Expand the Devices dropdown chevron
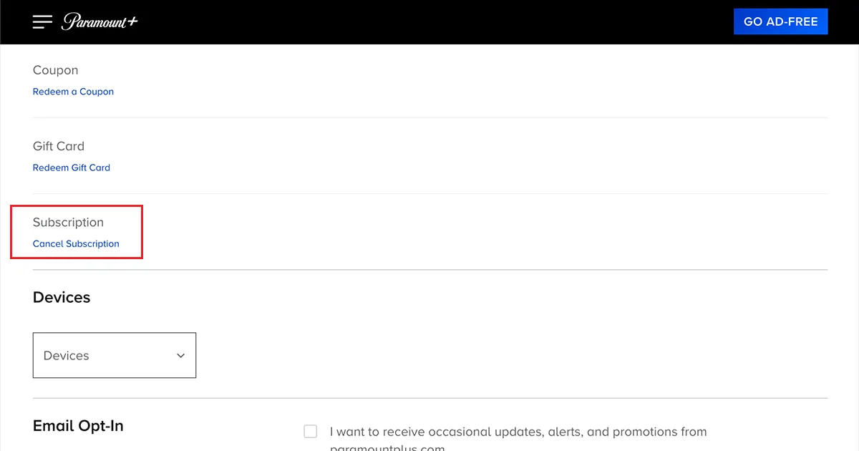The height and width of the screenshot is (451, 859). pos(181,355)
